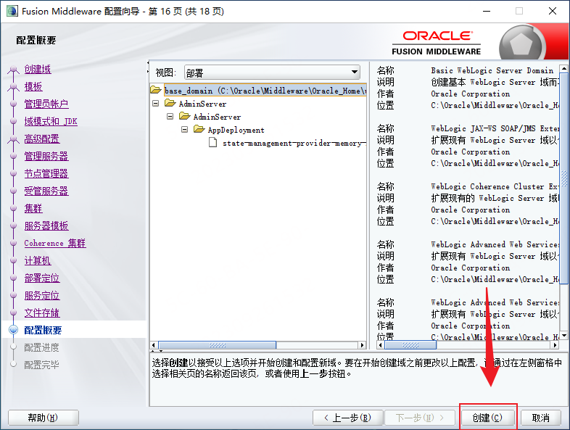Go to the 管理服务器 step
This screenshot has width=570, height=430.
coord(46,157)
